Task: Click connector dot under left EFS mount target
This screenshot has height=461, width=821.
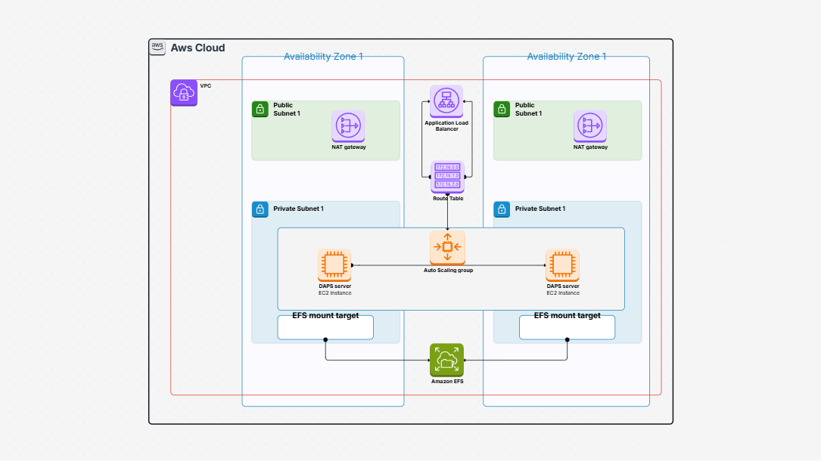Action: 325,340
